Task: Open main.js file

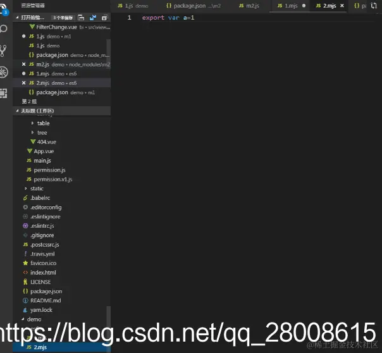Action: click(x=61, y=161)
